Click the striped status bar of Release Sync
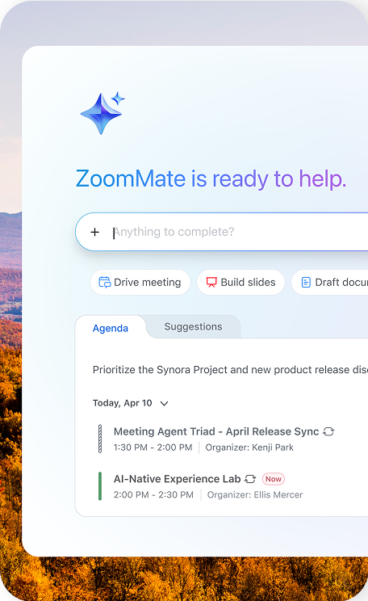This screenshot has height=601, width=368. pos(100,439)
